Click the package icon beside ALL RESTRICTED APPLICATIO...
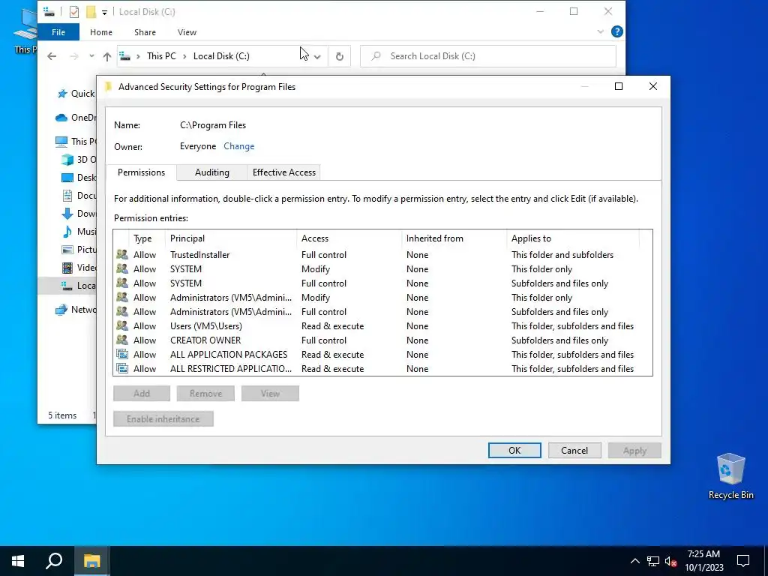Viewport: 768px width, 576px height. (122, 368)
